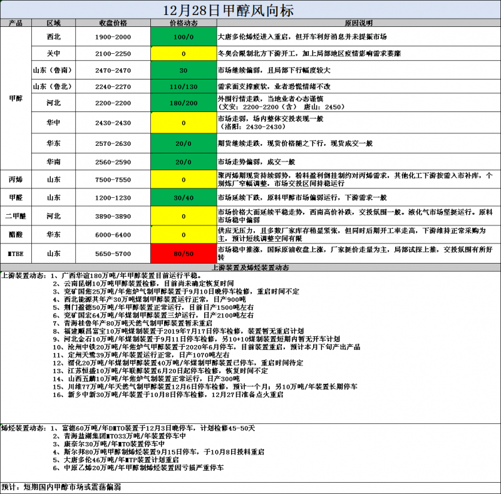This screenshot has width=501, height=494.
Task: Select the line about 新乡中新30万吨
Action: 168,394
